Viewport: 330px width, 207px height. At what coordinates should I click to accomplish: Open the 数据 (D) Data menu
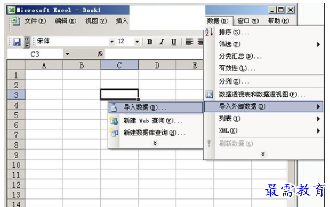(x=218, y=21)
